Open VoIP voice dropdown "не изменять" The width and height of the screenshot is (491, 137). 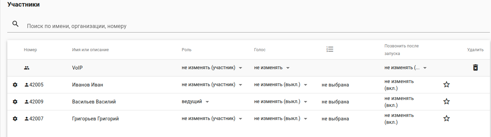[272, 68]
